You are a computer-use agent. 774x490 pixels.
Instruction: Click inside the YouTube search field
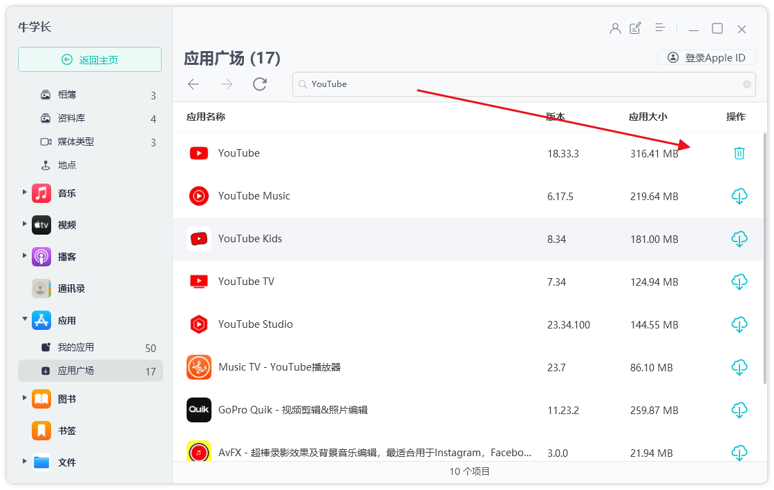tap(415, 84)
